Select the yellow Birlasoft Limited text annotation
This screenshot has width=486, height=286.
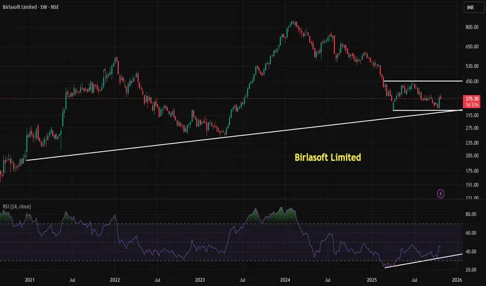327,158
